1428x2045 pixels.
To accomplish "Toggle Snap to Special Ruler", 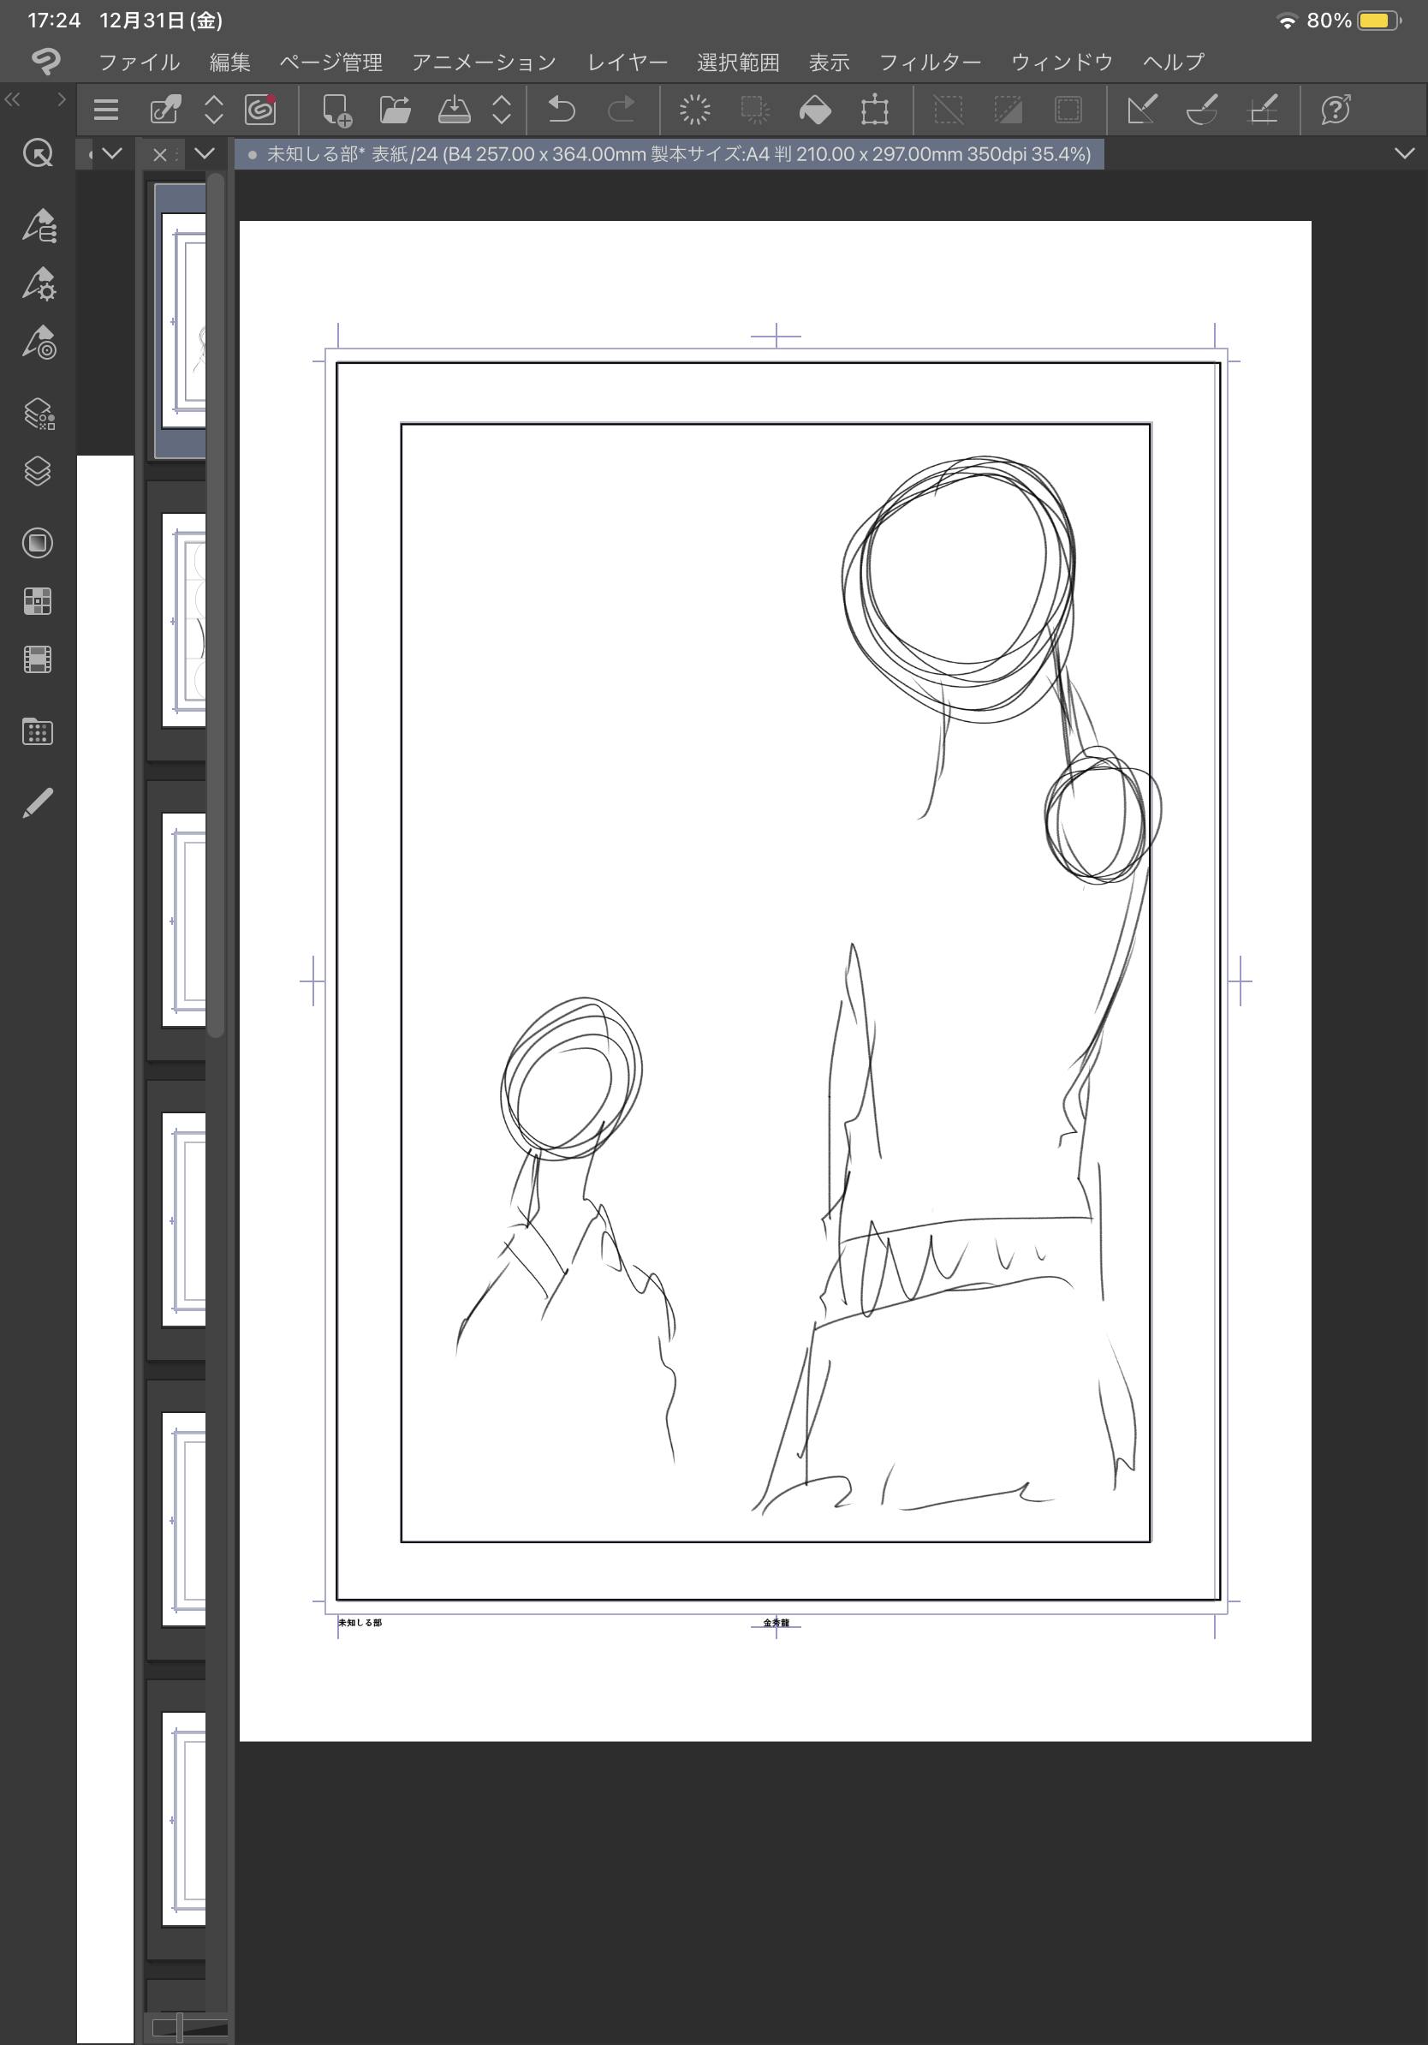I will [1202, 110].
